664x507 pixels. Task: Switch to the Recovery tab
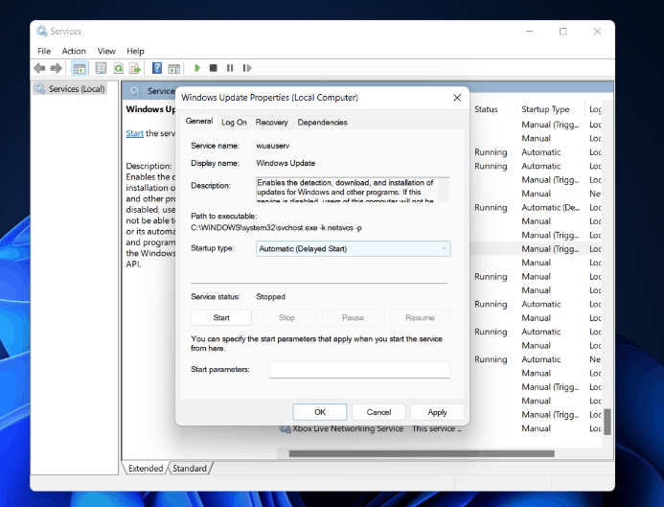point(271,123)
